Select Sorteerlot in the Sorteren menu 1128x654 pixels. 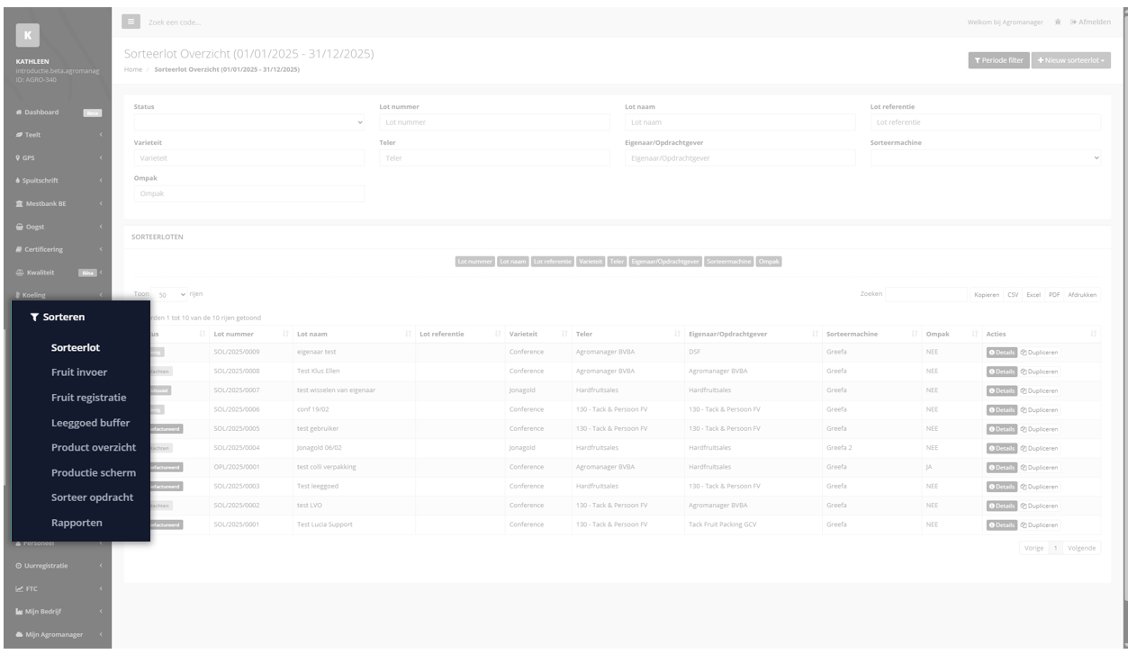(76, 346)
